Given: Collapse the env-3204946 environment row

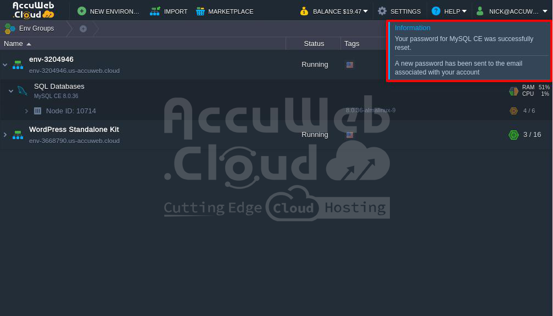Looking at the screenshot, I should tap(5, 65).
